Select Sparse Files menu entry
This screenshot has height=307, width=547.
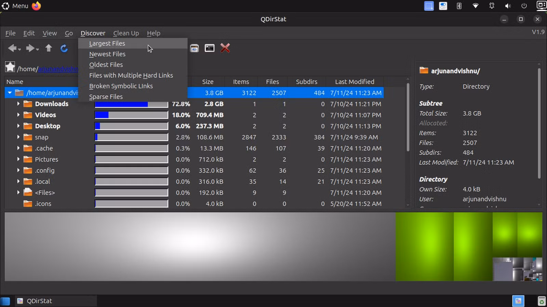(x=133, y=97)
